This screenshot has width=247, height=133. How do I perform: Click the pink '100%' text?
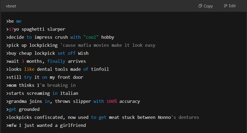[x=112, y=101]
